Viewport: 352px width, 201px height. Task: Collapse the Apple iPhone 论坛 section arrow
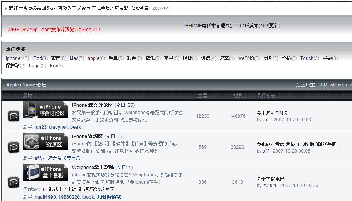point(351,85)
